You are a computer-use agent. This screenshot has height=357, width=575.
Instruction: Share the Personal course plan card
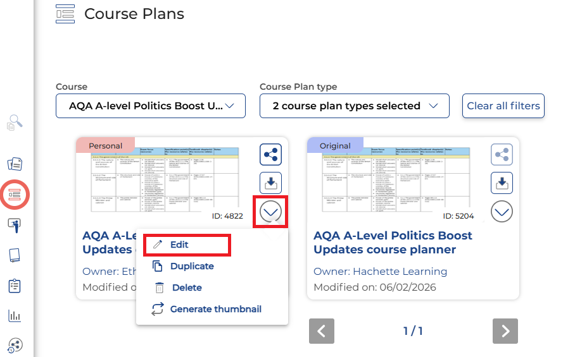coord(271,154)
